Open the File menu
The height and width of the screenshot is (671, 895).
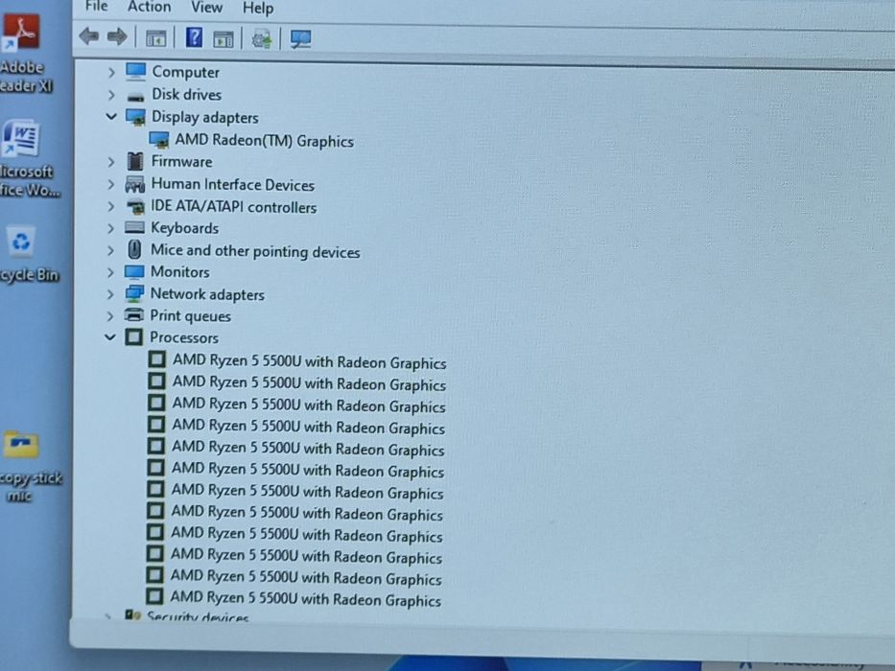pyautogui.click(x=96, y=7)
